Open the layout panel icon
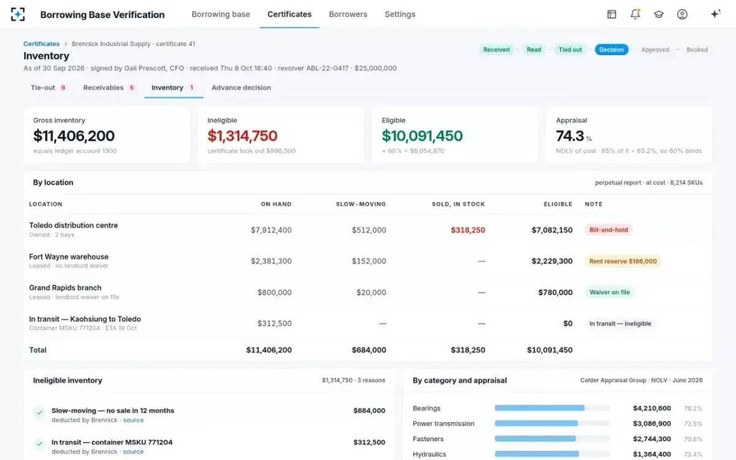 611,14
